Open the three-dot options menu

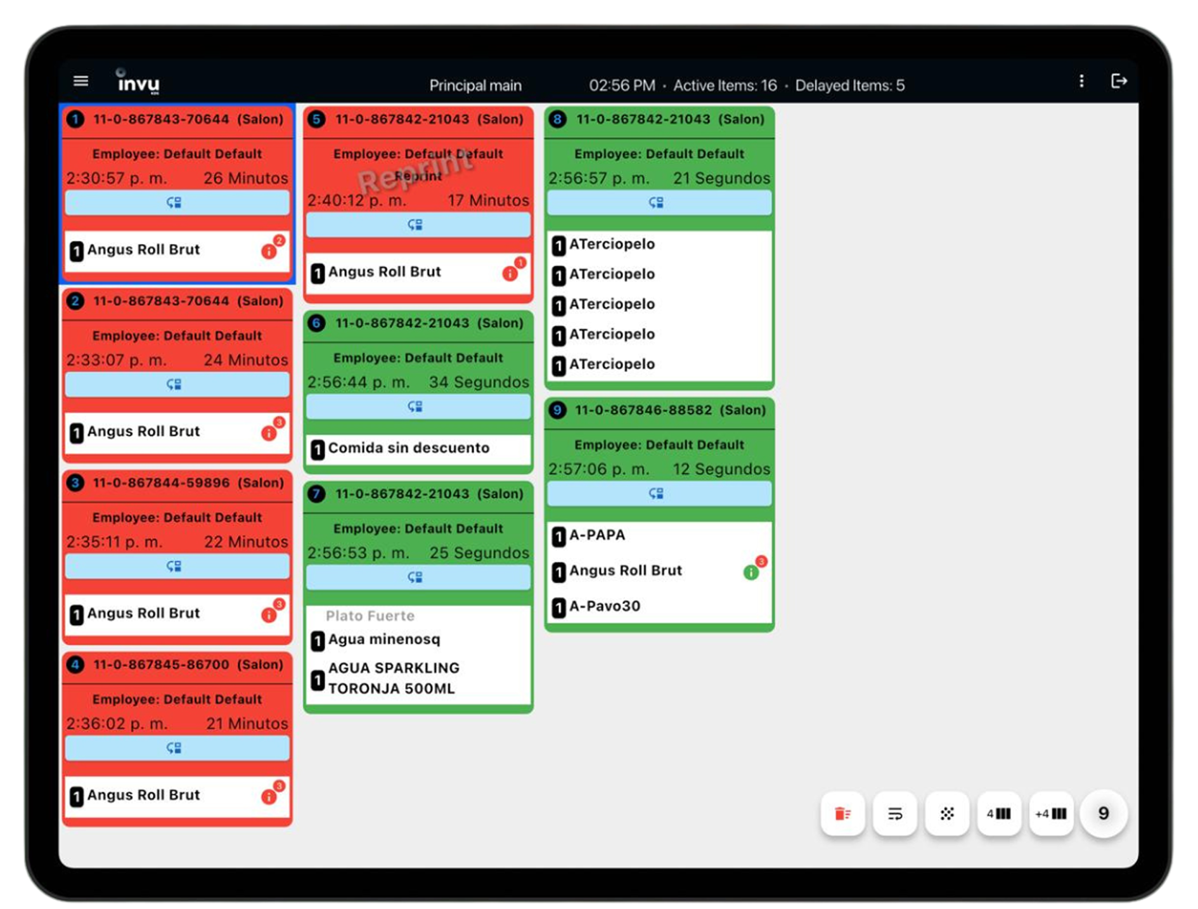(x=1081, y=81)
